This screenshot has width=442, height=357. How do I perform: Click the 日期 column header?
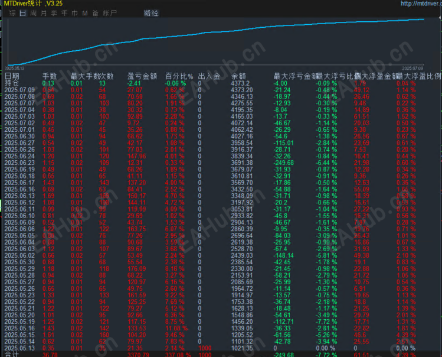12,76
